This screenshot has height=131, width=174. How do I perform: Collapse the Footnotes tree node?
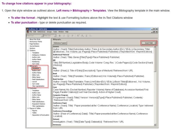28,88
